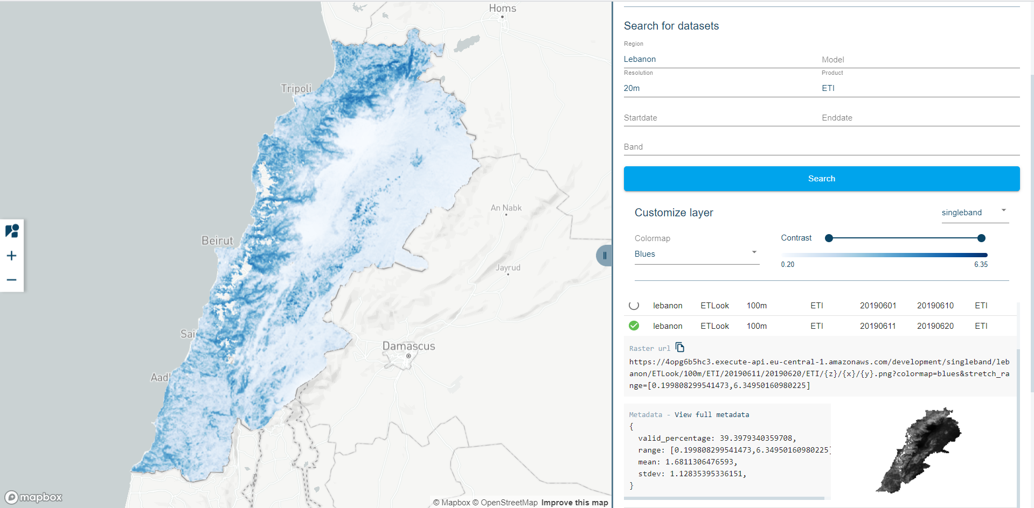Click Improve this map link
1034x508 pixels.
click(x=574, y=503)
